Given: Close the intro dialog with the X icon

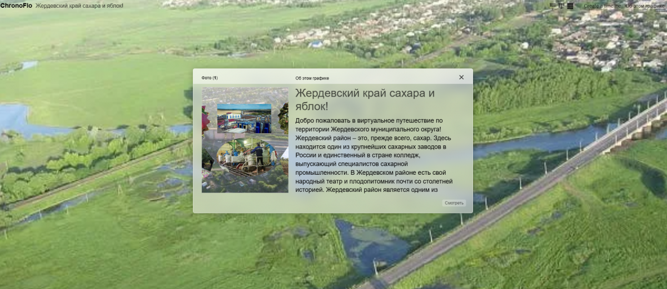Looking at the screenshot, I should coord(461,77).
